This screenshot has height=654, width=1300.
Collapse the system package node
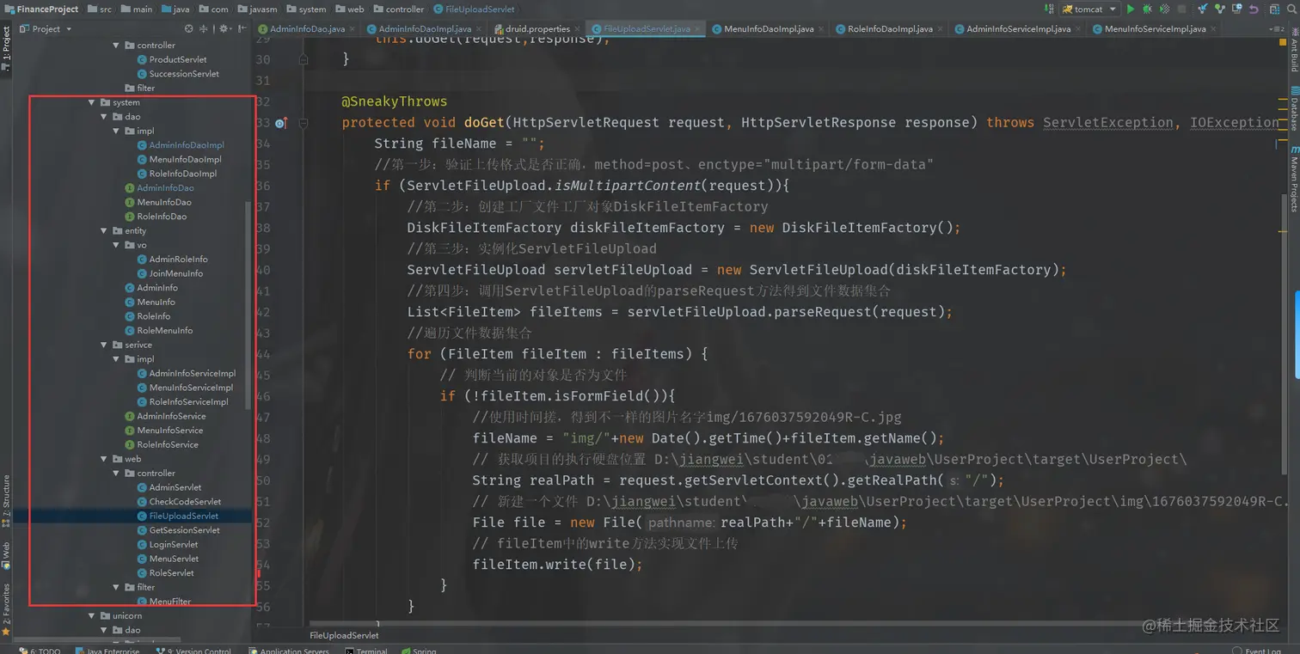pos(93,102)
